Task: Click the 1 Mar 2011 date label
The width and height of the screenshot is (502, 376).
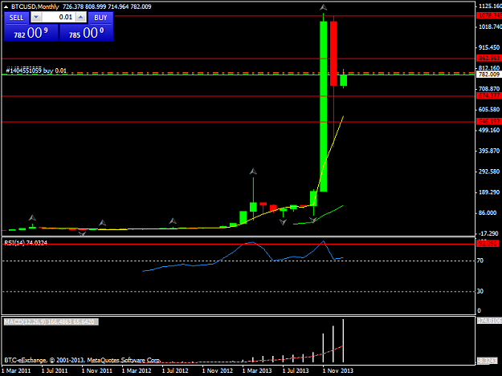Action: coord(16,370)
